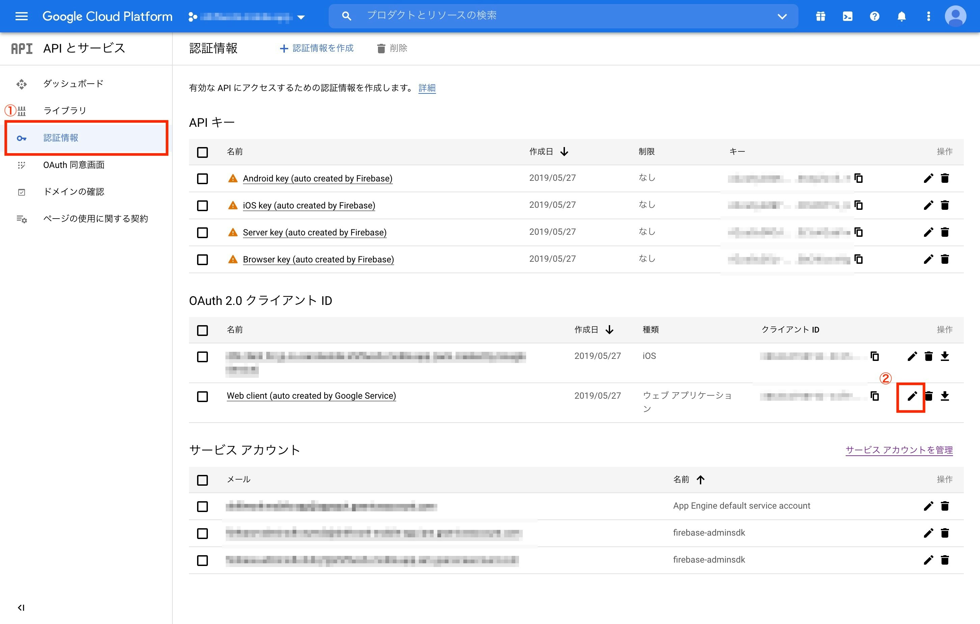The image size is (980, 624).
Task: Open the OAuth 同意画面 sidebar item
Action: (x=74, y=165)
